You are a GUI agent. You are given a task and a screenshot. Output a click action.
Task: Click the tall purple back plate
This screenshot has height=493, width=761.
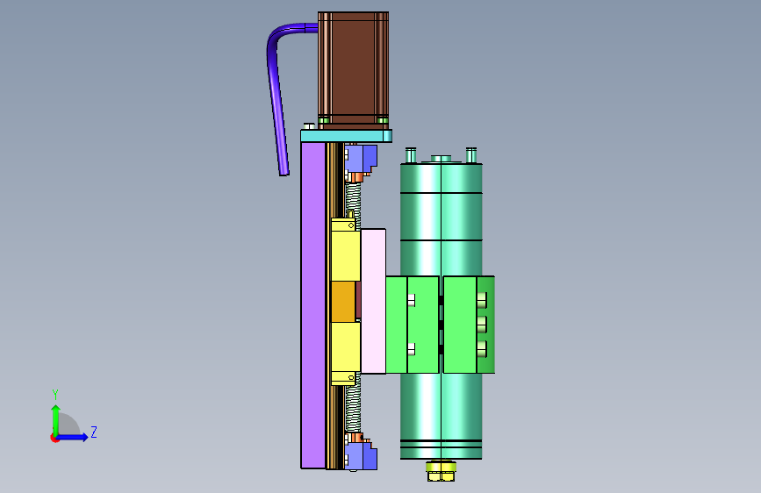pos(313,304)
